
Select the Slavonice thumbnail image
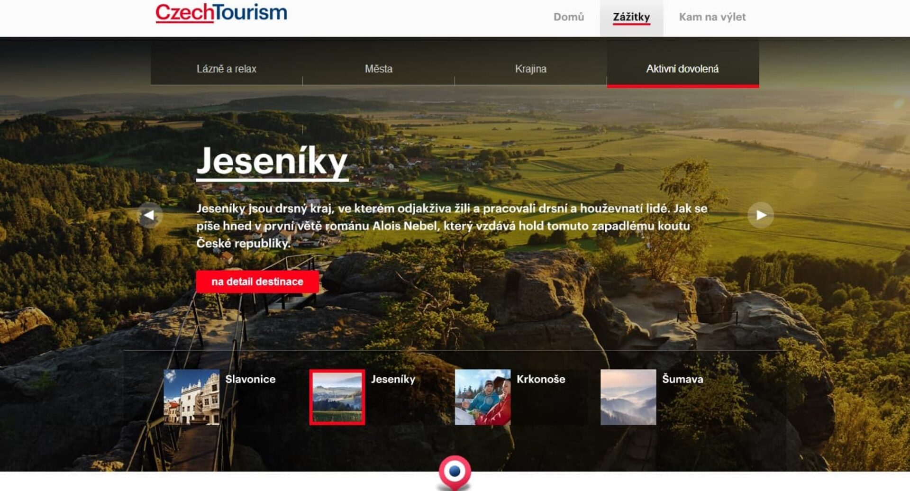pos(191,397)
